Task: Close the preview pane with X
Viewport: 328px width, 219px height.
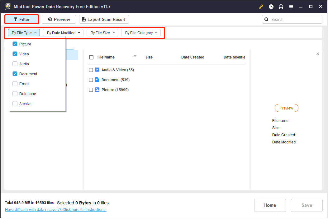Action: (317, 54)
